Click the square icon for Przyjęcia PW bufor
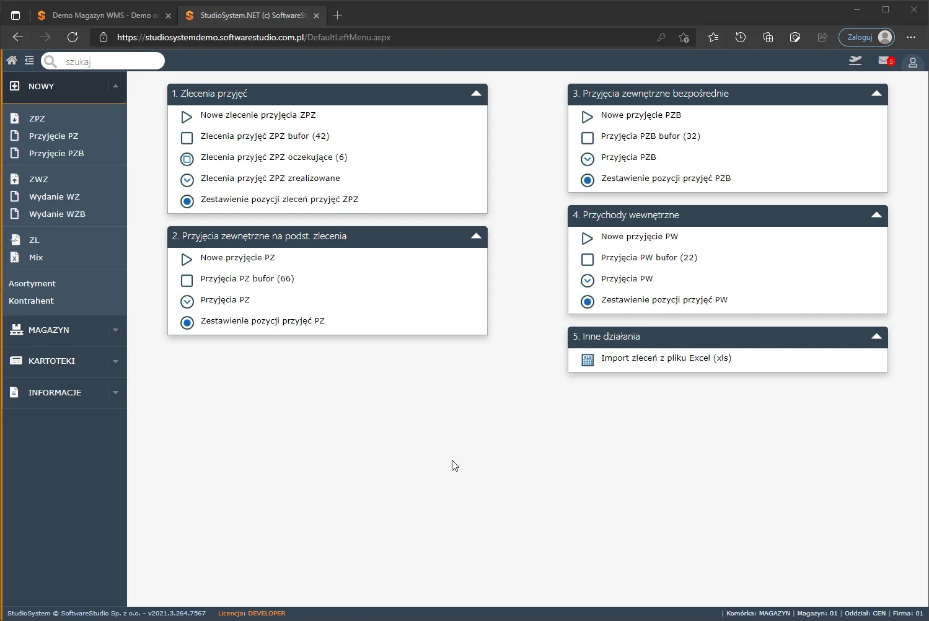The image size is (929, 621). [x=587, y=259]
